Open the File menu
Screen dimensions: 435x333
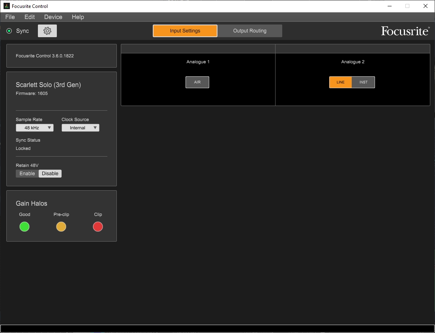pyautogui.click(x=10, y=17)
